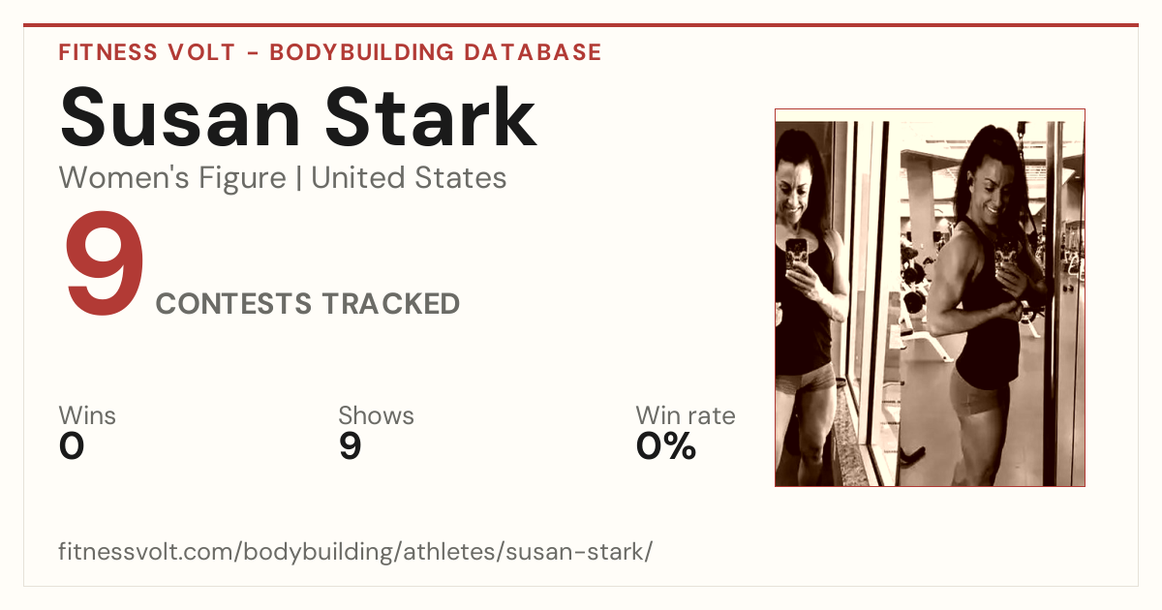The width and height of the screenshot is (1162, 610).
Task: Click the Women's Figure division text
Action: (x=172, y=178)
